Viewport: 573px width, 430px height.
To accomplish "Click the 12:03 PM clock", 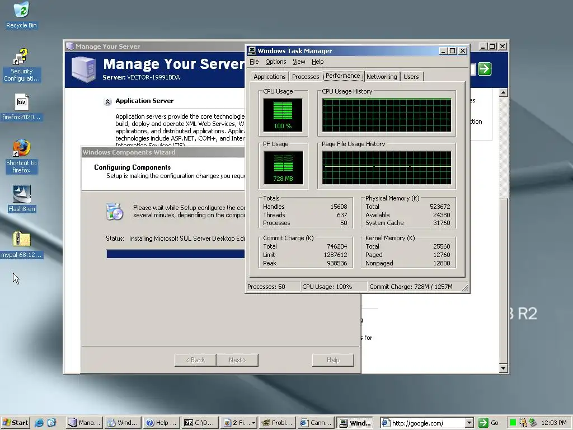I will (x=553, y=423).
